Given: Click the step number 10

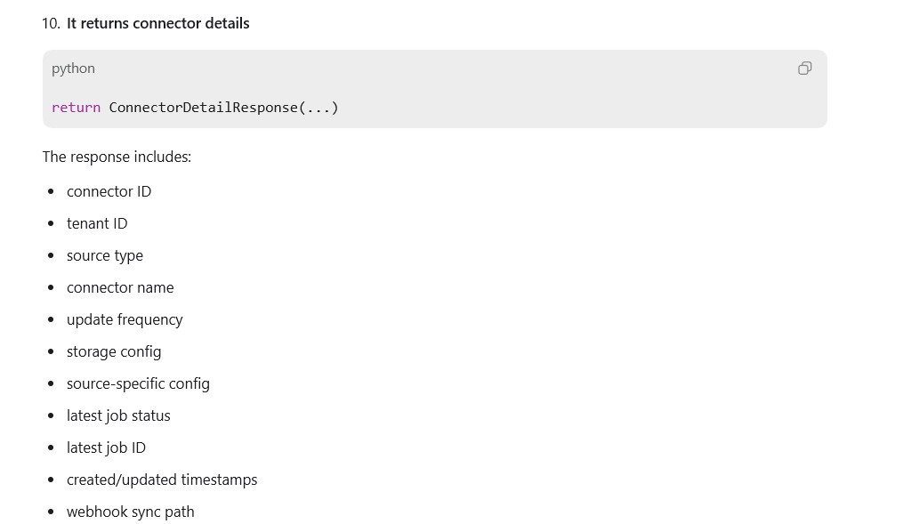Looking at the screenshot, I should (x=51, y=23).
